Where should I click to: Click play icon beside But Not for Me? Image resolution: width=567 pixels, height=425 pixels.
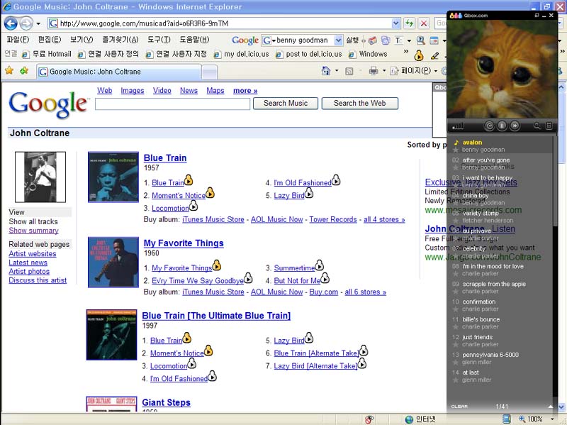pyautogui.click(x=325, y=277)
